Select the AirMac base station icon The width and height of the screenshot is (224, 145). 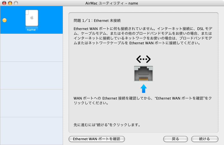[x=32, y=18]
